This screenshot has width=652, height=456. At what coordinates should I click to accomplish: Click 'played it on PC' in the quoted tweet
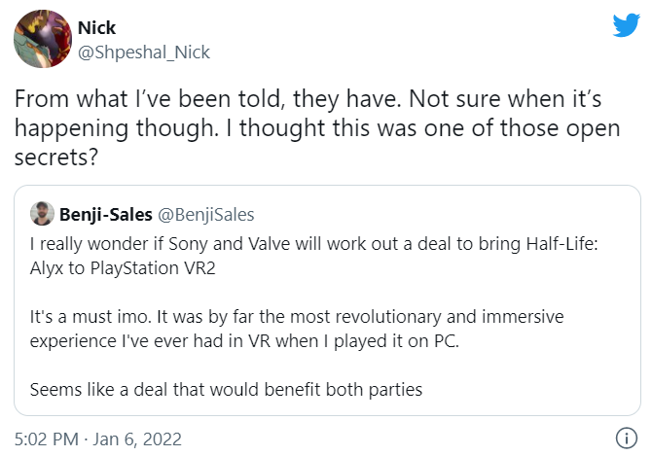396,342
